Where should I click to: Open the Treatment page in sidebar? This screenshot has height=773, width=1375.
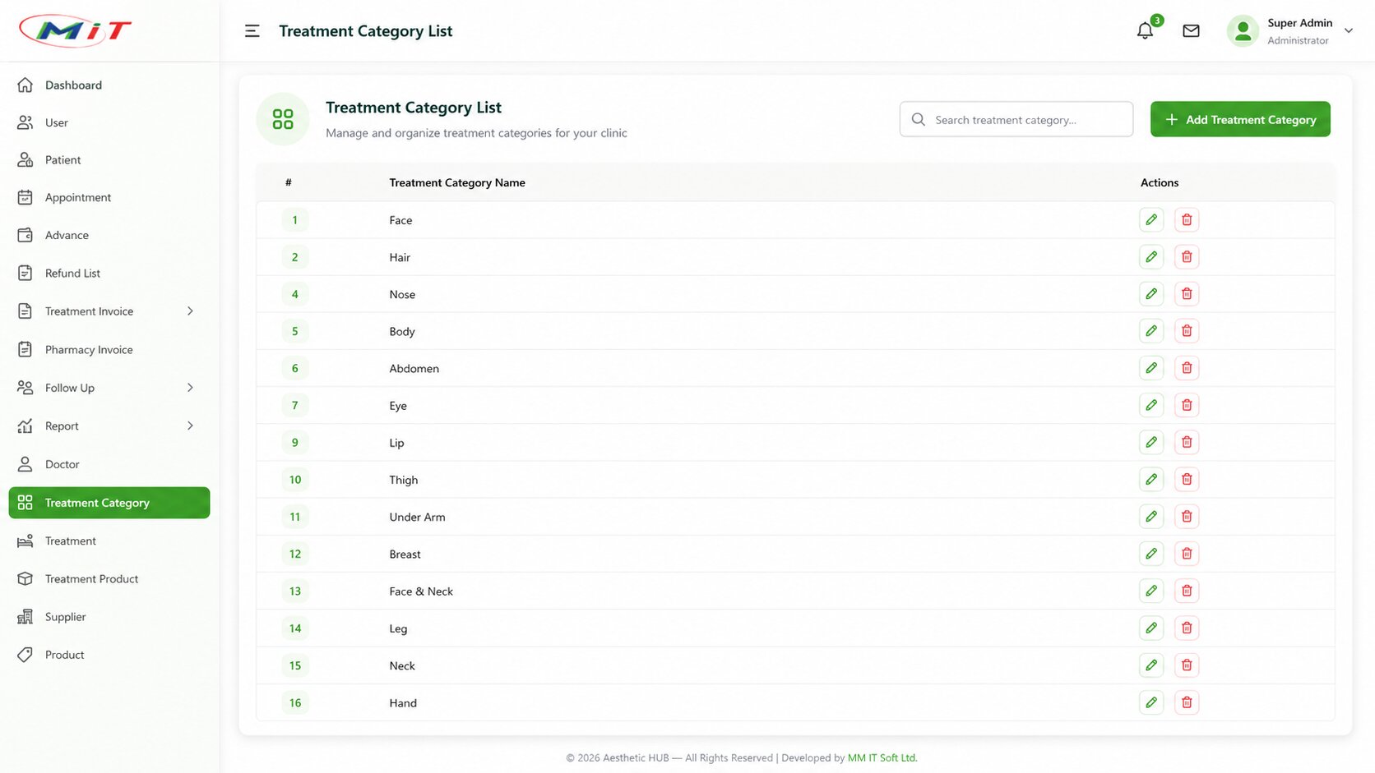coord(109,541)
